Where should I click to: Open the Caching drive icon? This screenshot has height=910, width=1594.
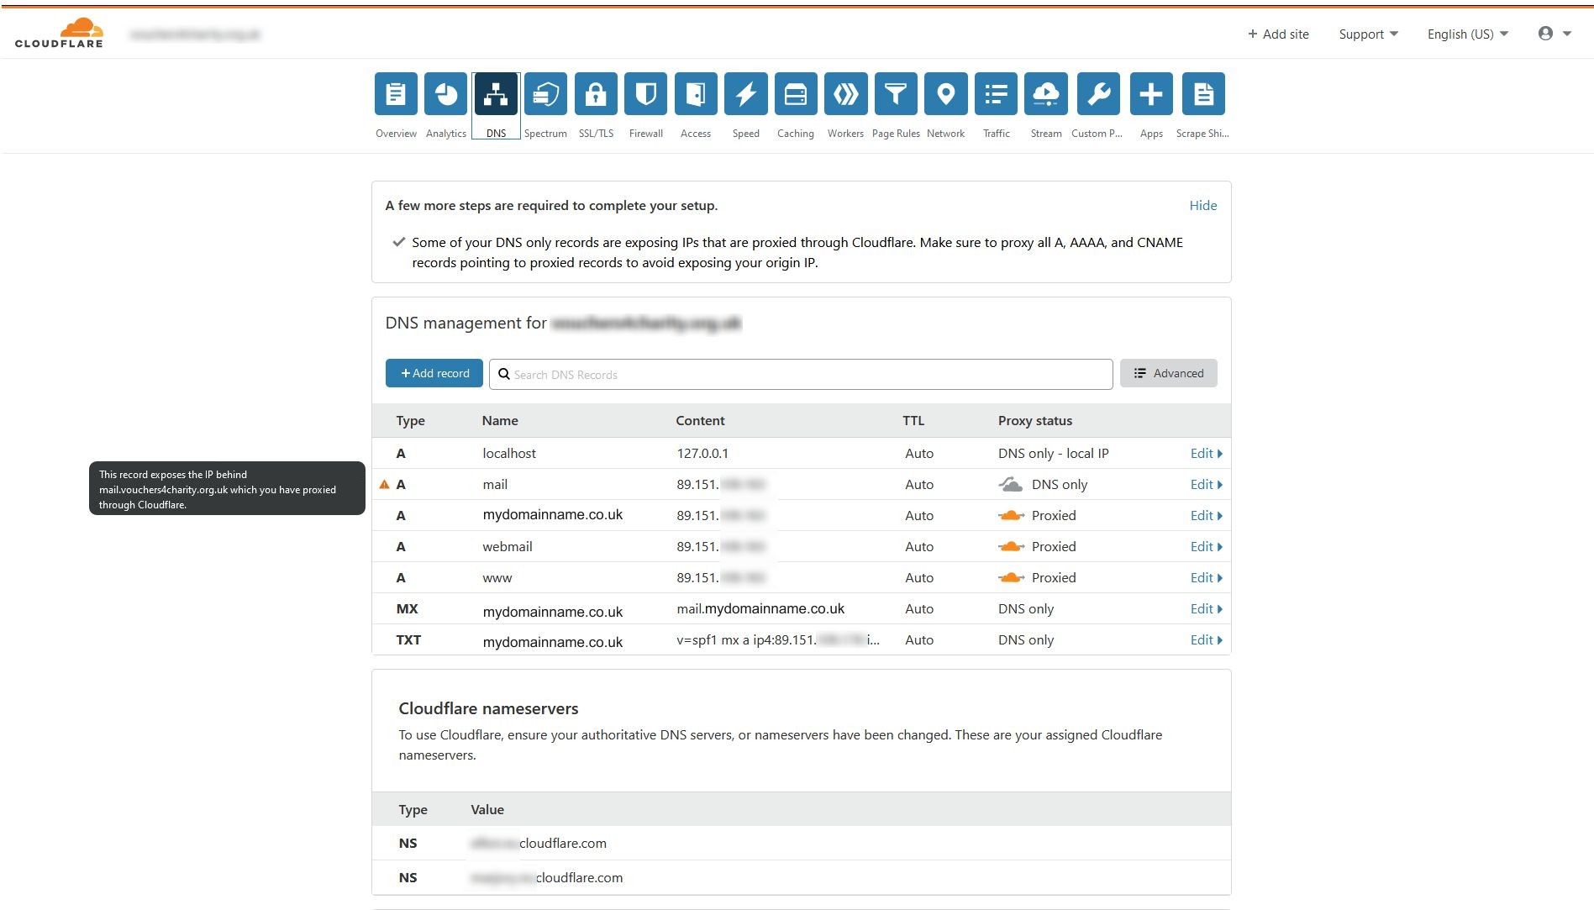[x=796, y=93]
